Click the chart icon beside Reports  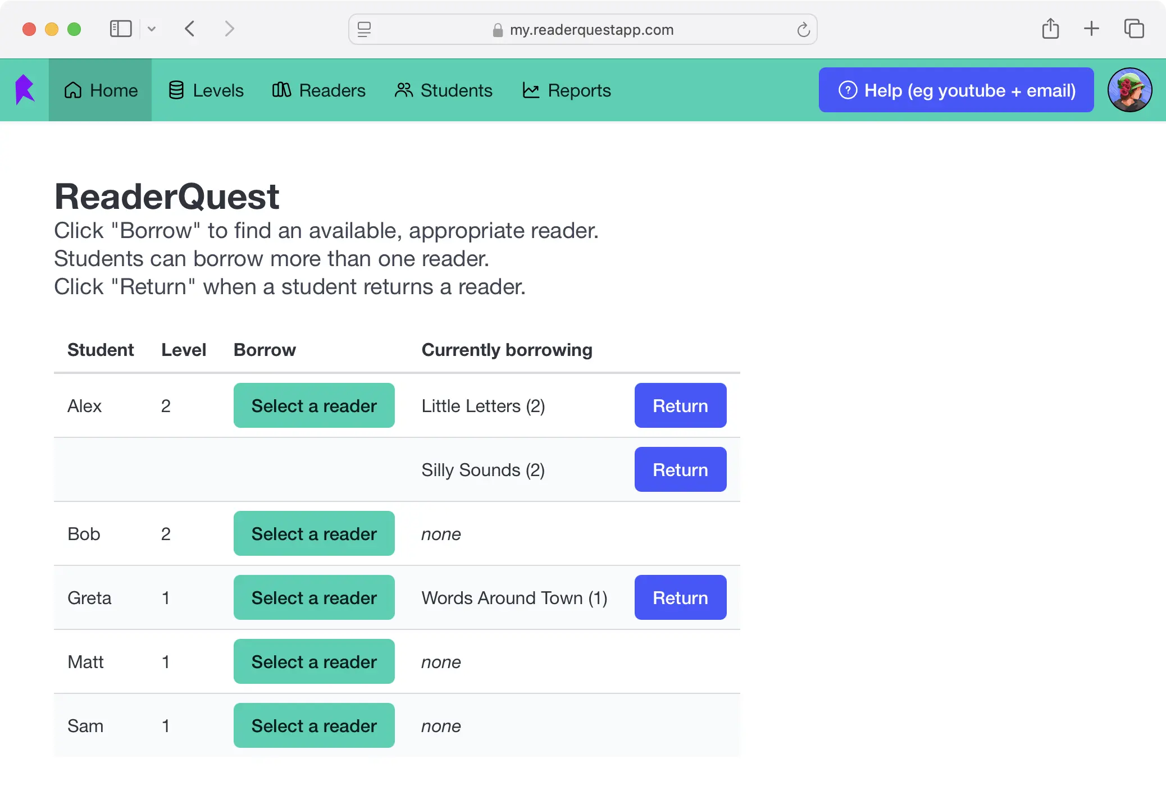click(x=531, y=90)
